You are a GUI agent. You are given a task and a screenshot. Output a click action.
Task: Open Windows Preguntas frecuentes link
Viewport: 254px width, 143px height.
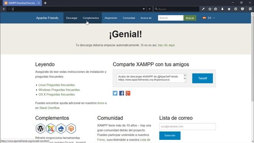(x=59, y=90)
